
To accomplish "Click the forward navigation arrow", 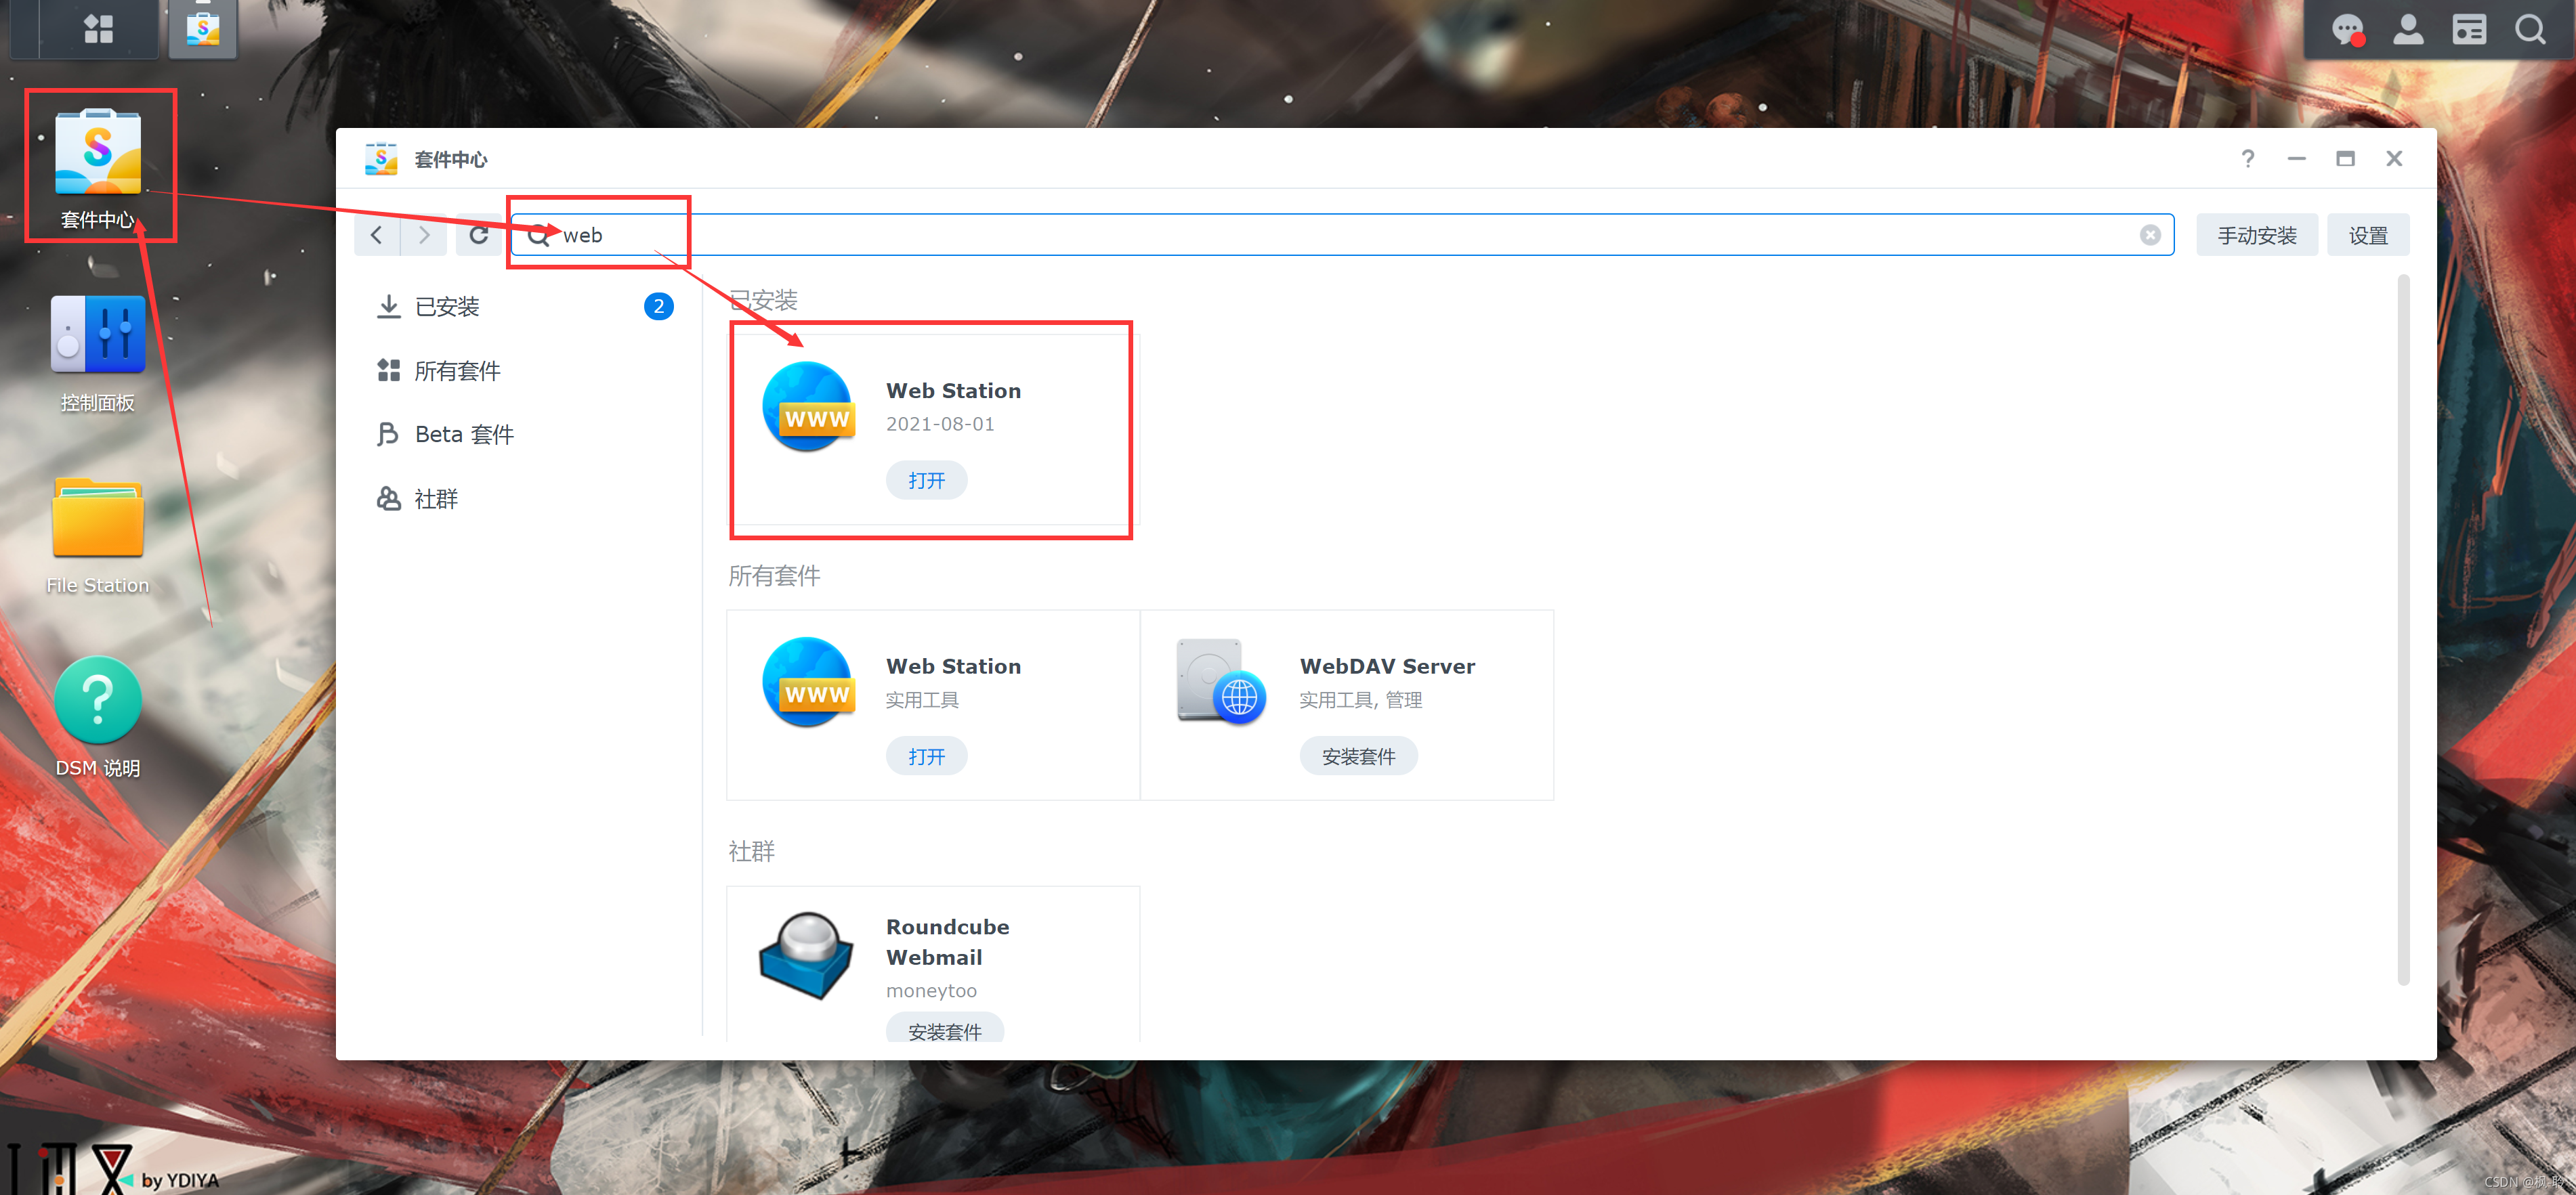I will click(x=424, y=235).
